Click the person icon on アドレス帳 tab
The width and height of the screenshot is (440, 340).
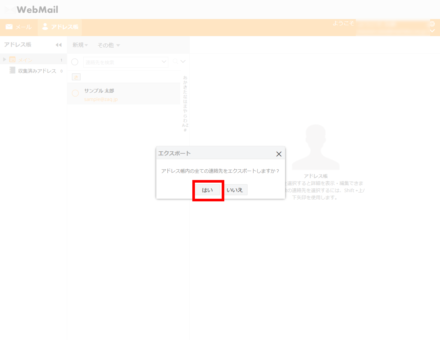tap(45, 27)
